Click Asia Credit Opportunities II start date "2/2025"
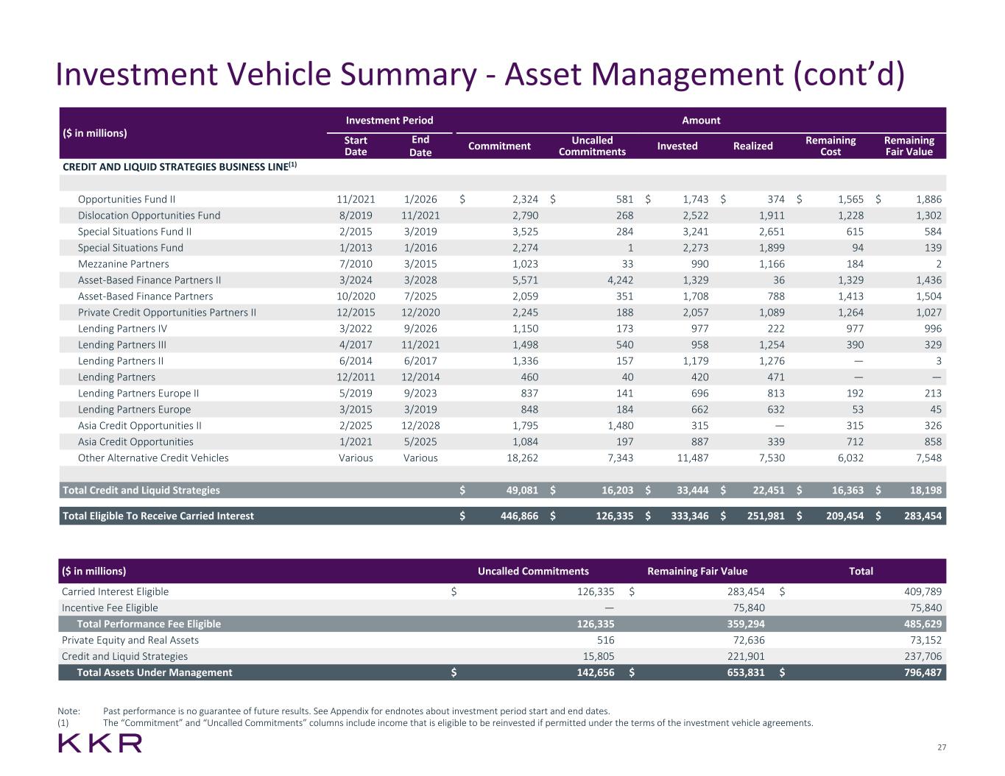The image size is (1005, 776). [356, 426]
